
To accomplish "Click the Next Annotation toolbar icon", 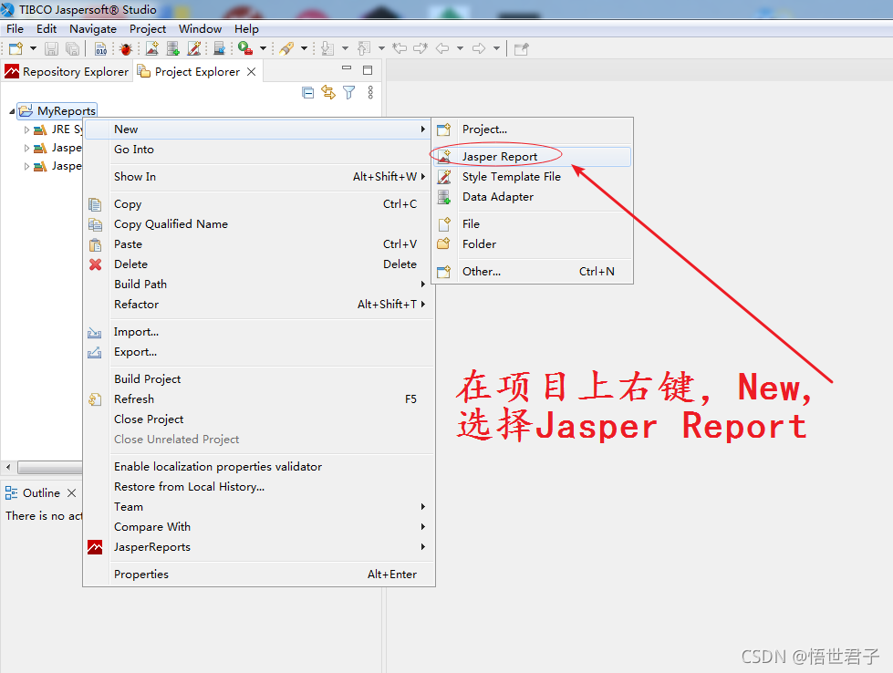I will [327, 49].
